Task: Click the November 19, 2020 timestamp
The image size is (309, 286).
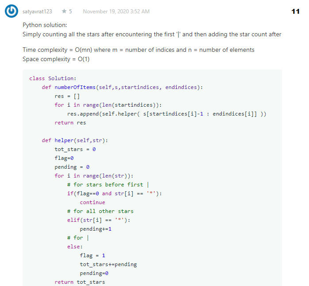Action: point(116,11)
